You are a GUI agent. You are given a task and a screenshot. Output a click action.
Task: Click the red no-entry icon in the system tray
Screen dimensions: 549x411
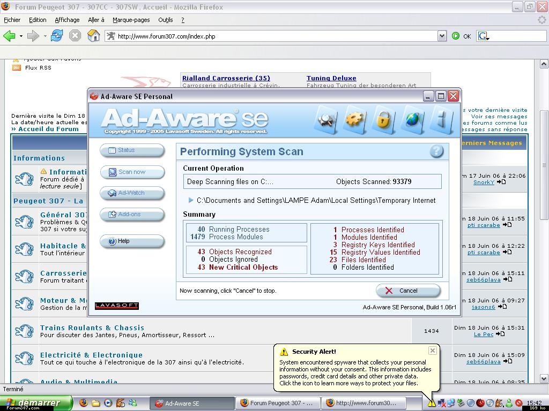(518, 403)
